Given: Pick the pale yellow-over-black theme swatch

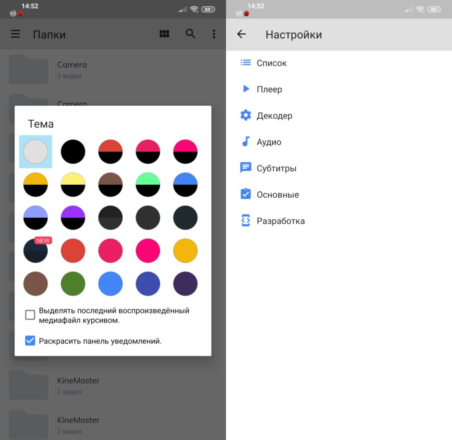Looking at the screenshot, I should [73, 185].
